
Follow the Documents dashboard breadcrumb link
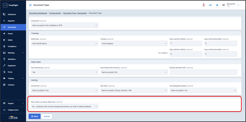click(38, 13)
